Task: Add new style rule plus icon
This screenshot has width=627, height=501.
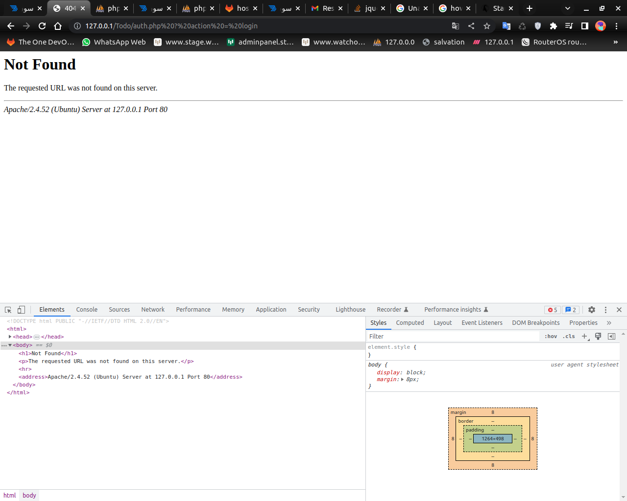Action: (x=585, y=336)
